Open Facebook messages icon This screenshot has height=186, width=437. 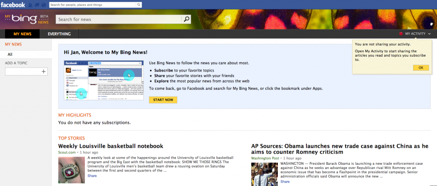coord(37,5)
